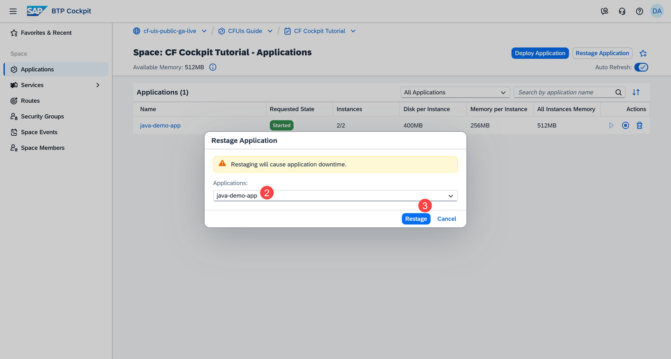This screenshot has height=359, width=671.
Task: Add this space to favorites with star icon
Action: point(643,53)
